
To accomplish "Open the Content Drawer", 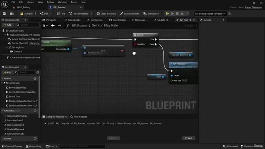I will coord(12,146).
